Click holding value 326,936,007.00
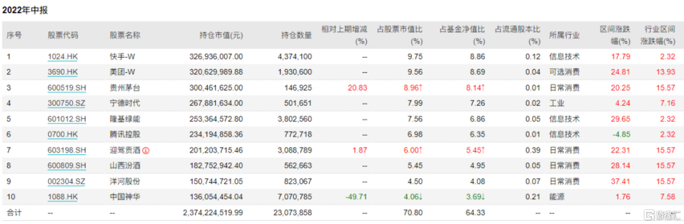Screen dimensions: 684x224 [216, 56]
